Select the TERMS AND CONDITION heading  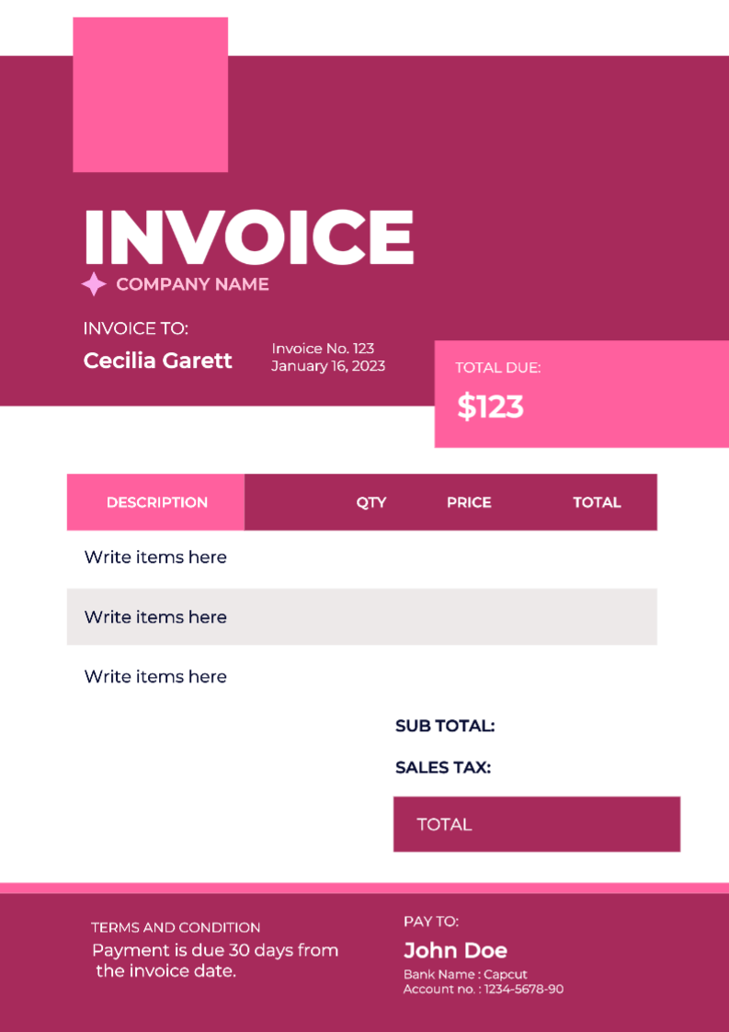[176, 927]
